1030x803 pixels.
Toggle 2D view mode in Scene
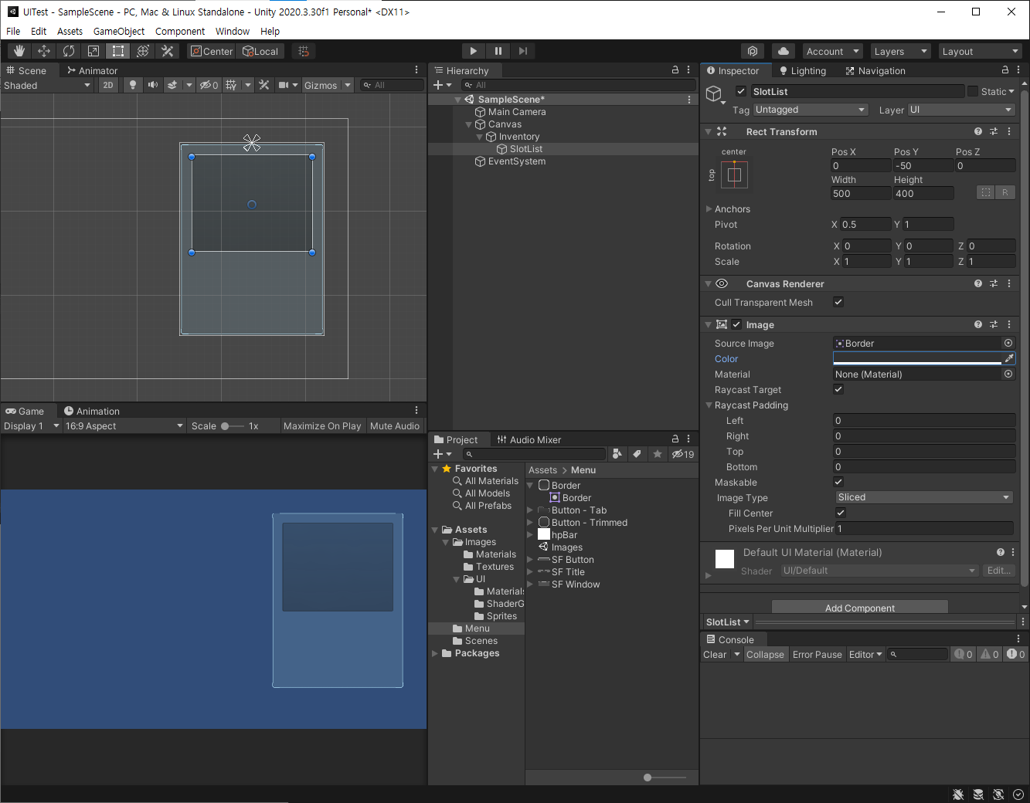[108, 85]
